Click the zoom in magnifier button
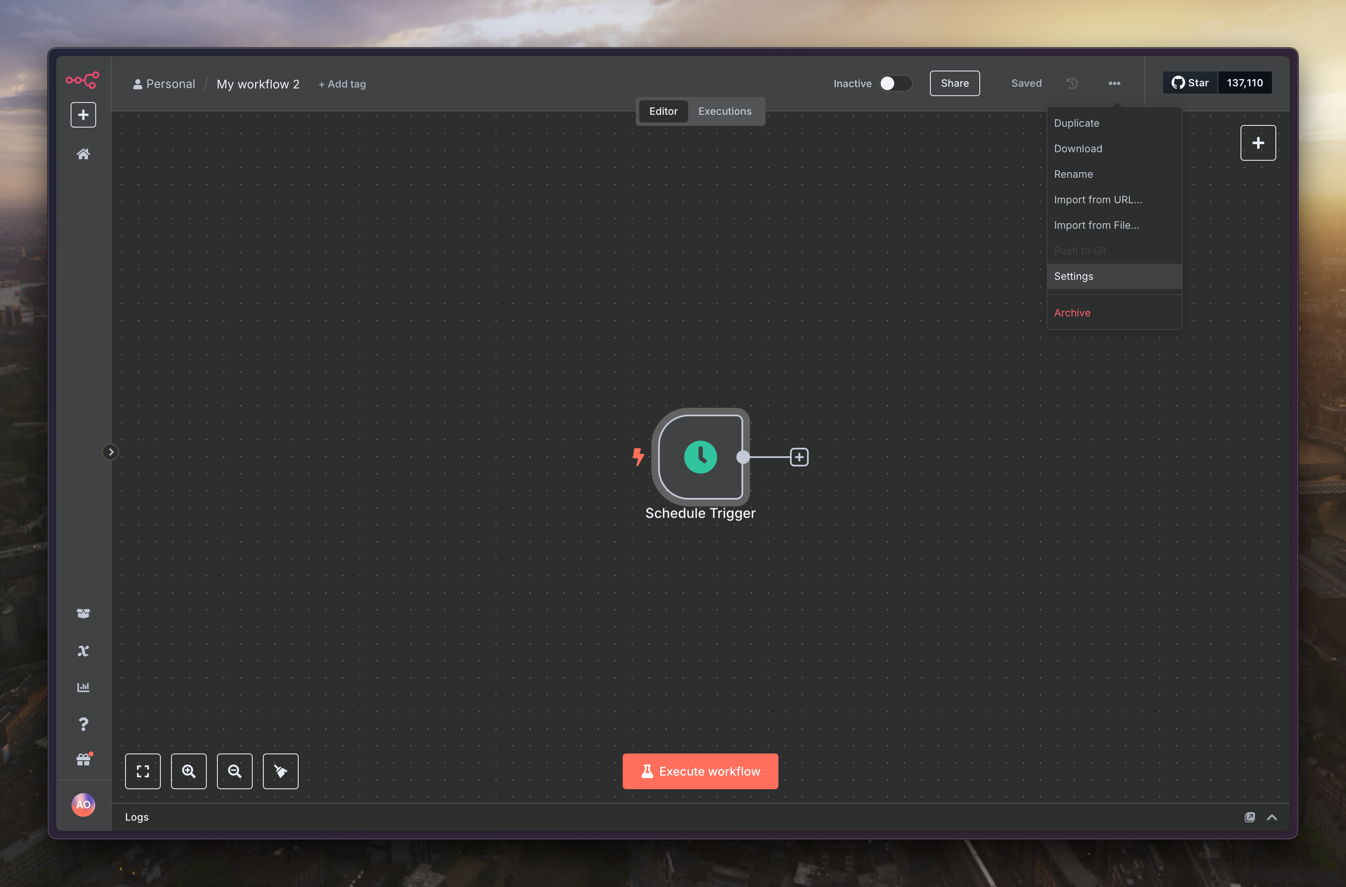This screenshot has height=887, width=1346. click(188, 771)
